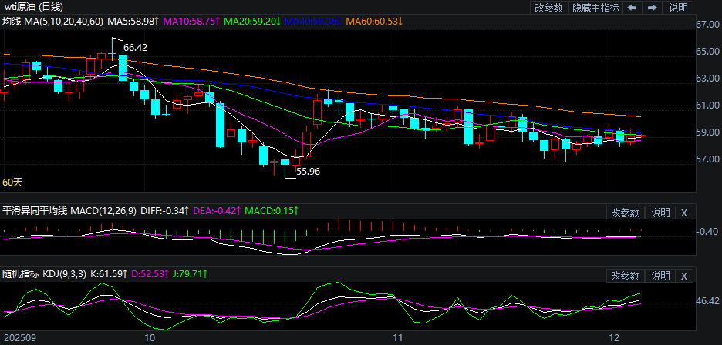Hide the main indicator with 隐藏主指标
This screenshot has width=722, height=345.
(x=595, y=8)
